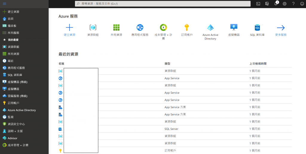The width and height of the screenshot is (306, 154).
Task: Click the 建立資源 plus tile
Action: point(69,30)
